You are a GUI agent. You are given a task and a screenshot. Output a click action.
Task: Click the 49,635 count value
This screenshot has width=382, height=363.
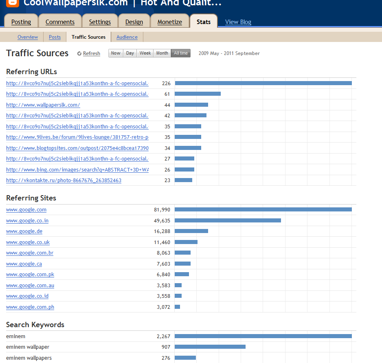162,221
